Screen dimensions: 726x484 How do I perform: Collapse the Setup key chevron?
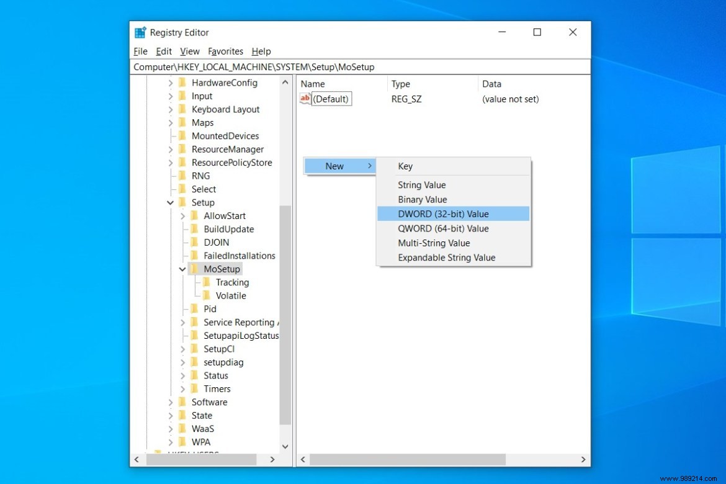(x=170, y=202)
